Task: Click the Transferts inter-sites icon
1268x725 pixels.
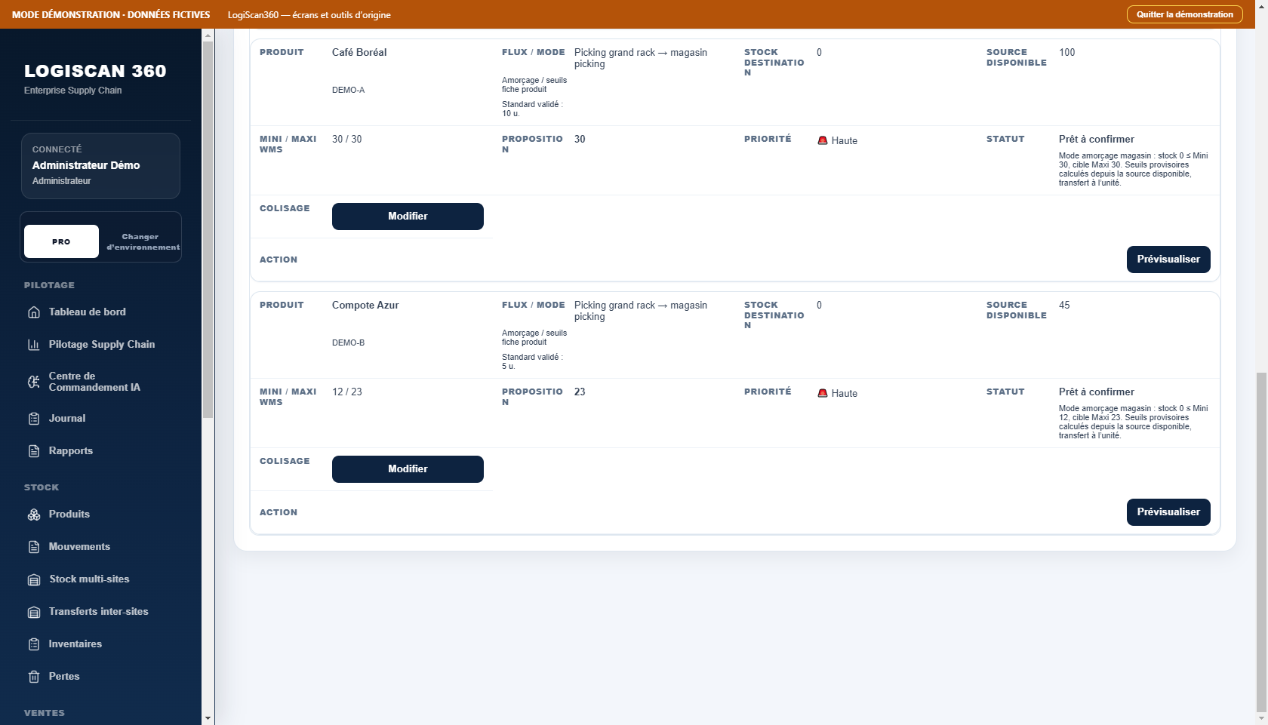Action: click(34, 612)
